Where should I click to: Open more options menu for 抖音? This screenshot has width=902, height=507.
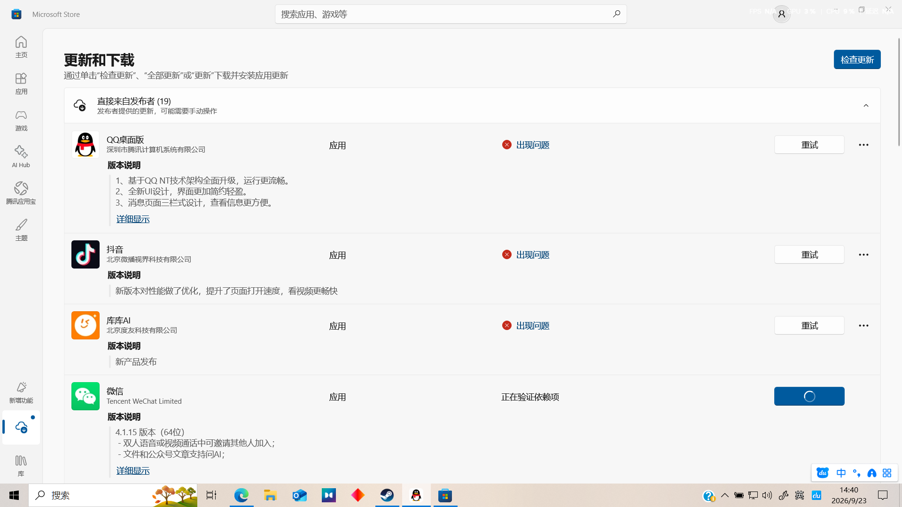click(x=863, y=254)
